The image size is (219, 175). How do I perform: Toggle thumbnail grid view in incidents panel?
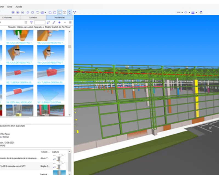(26, 22)
